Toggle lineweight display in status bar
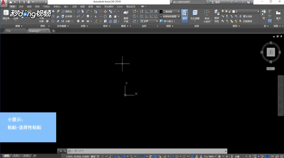This screenshot has width=284, height=158. click(x=151, y=156)
